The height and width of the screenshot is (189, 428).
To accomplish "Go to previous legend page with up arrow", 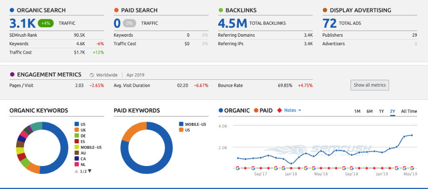I will point(77,171).
